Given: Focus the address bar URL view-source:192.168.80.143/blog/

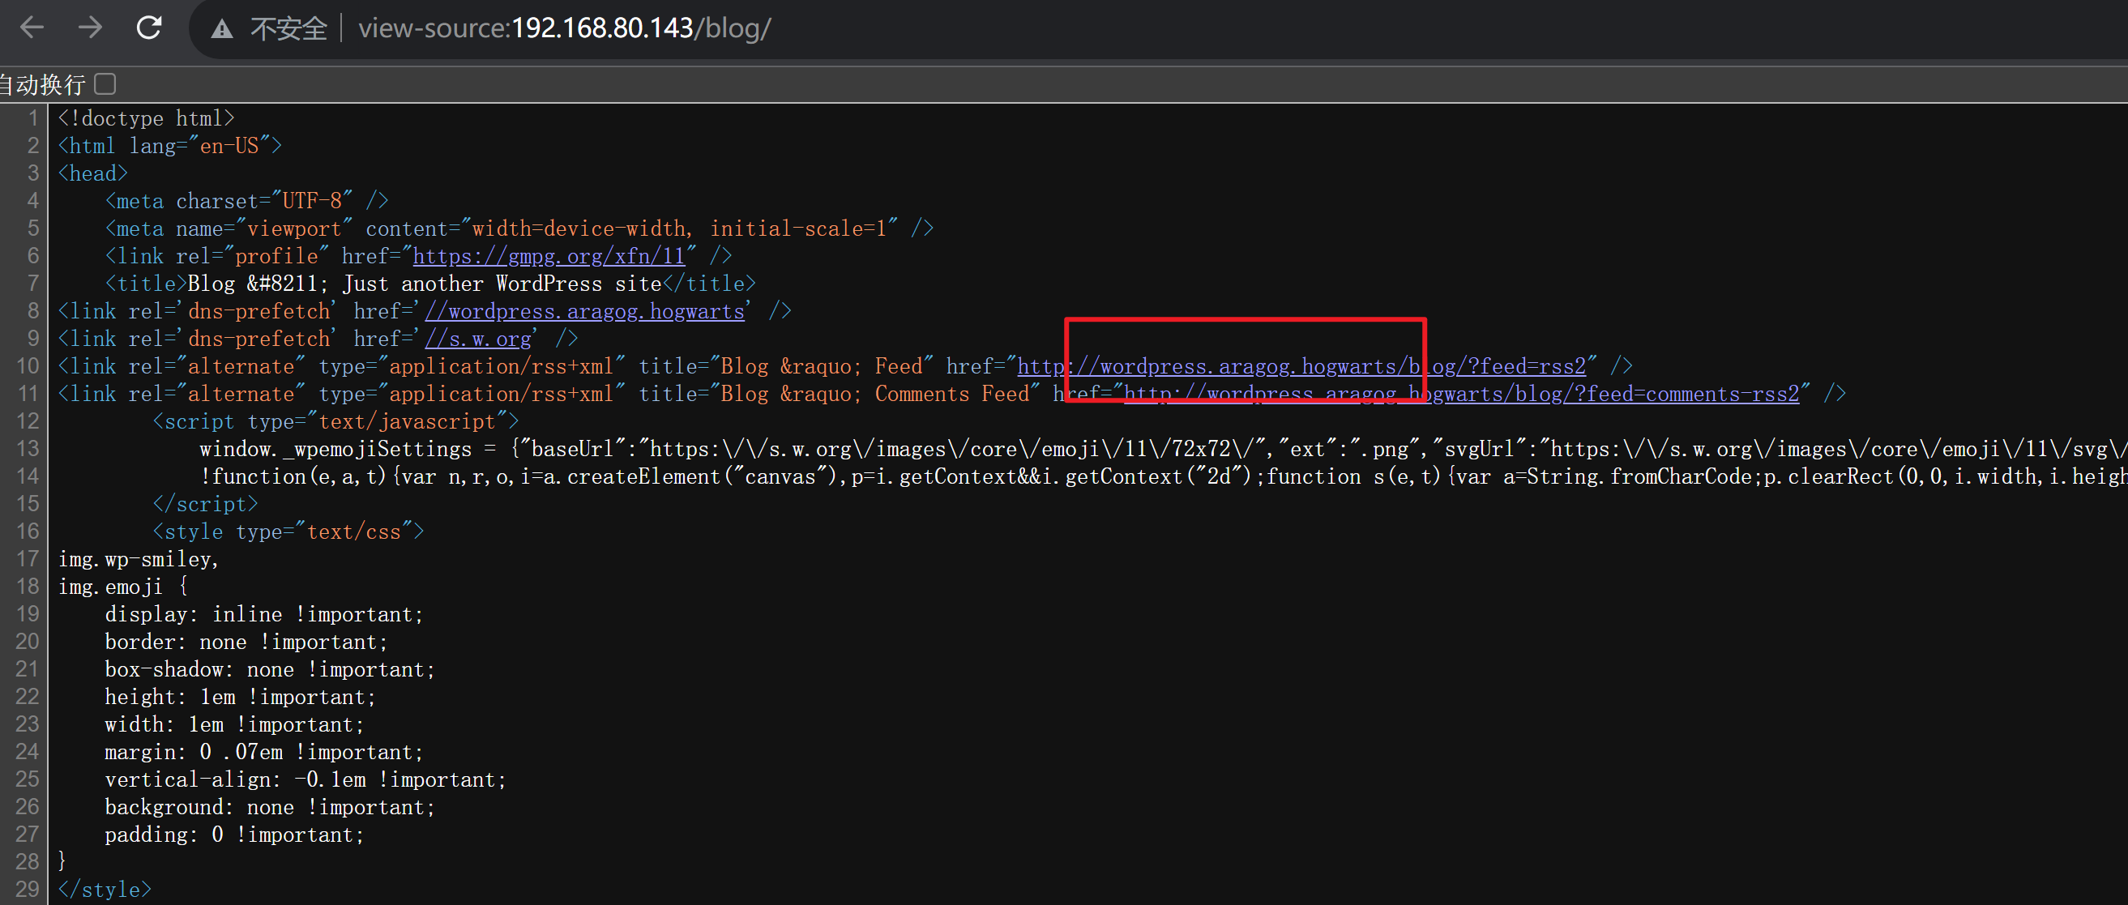Looking at the screenshot, I should pos(564,28).
